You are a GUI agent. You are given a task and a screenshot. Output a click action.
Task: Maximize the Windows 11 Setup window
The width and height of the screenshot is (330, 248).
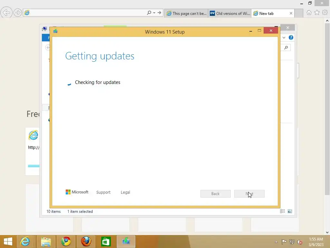(259, 31)
